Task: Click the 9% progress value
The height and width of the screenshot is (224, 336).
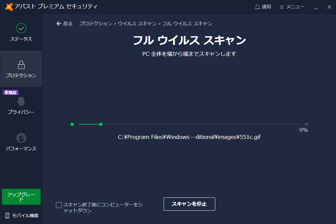Action: coord(303,130)
